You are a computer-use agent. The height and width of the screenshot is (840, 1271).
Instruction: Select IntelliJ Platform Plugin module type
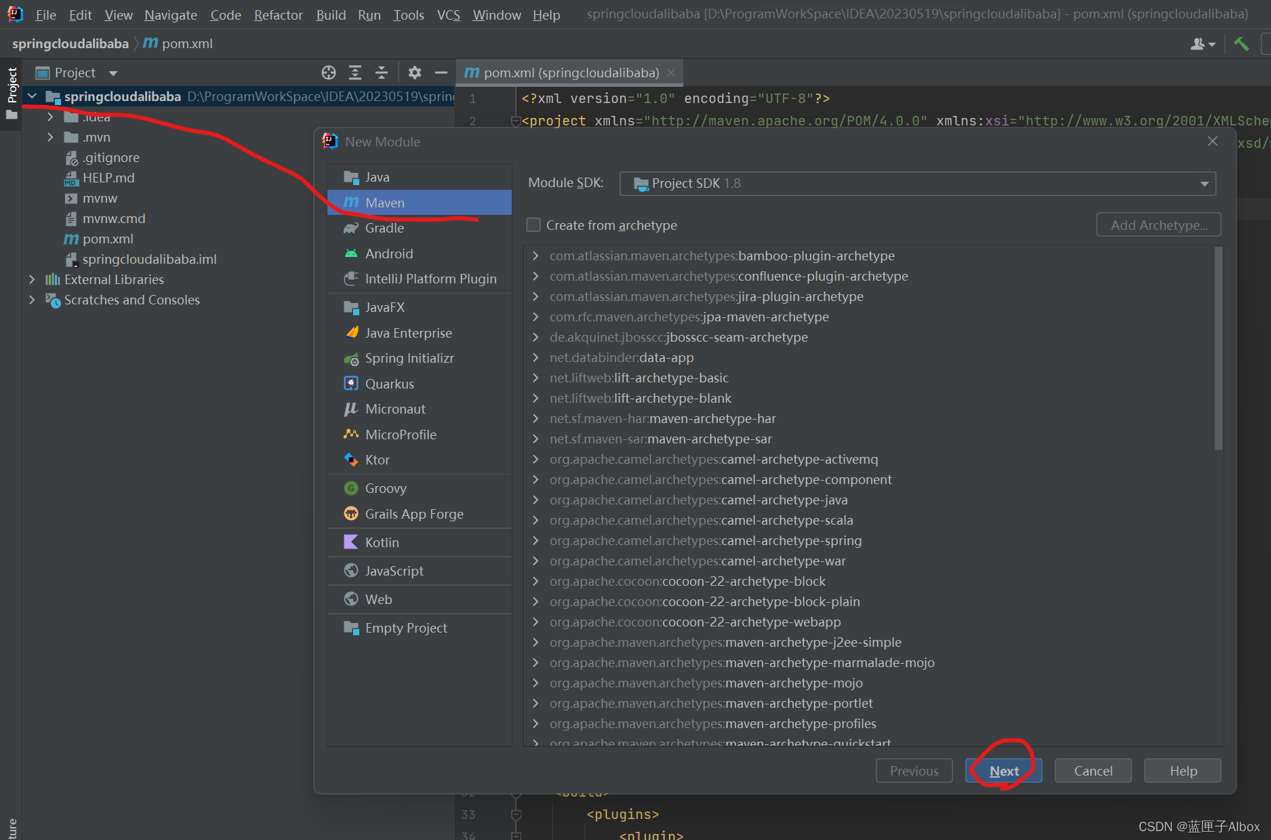click(420, 279)
